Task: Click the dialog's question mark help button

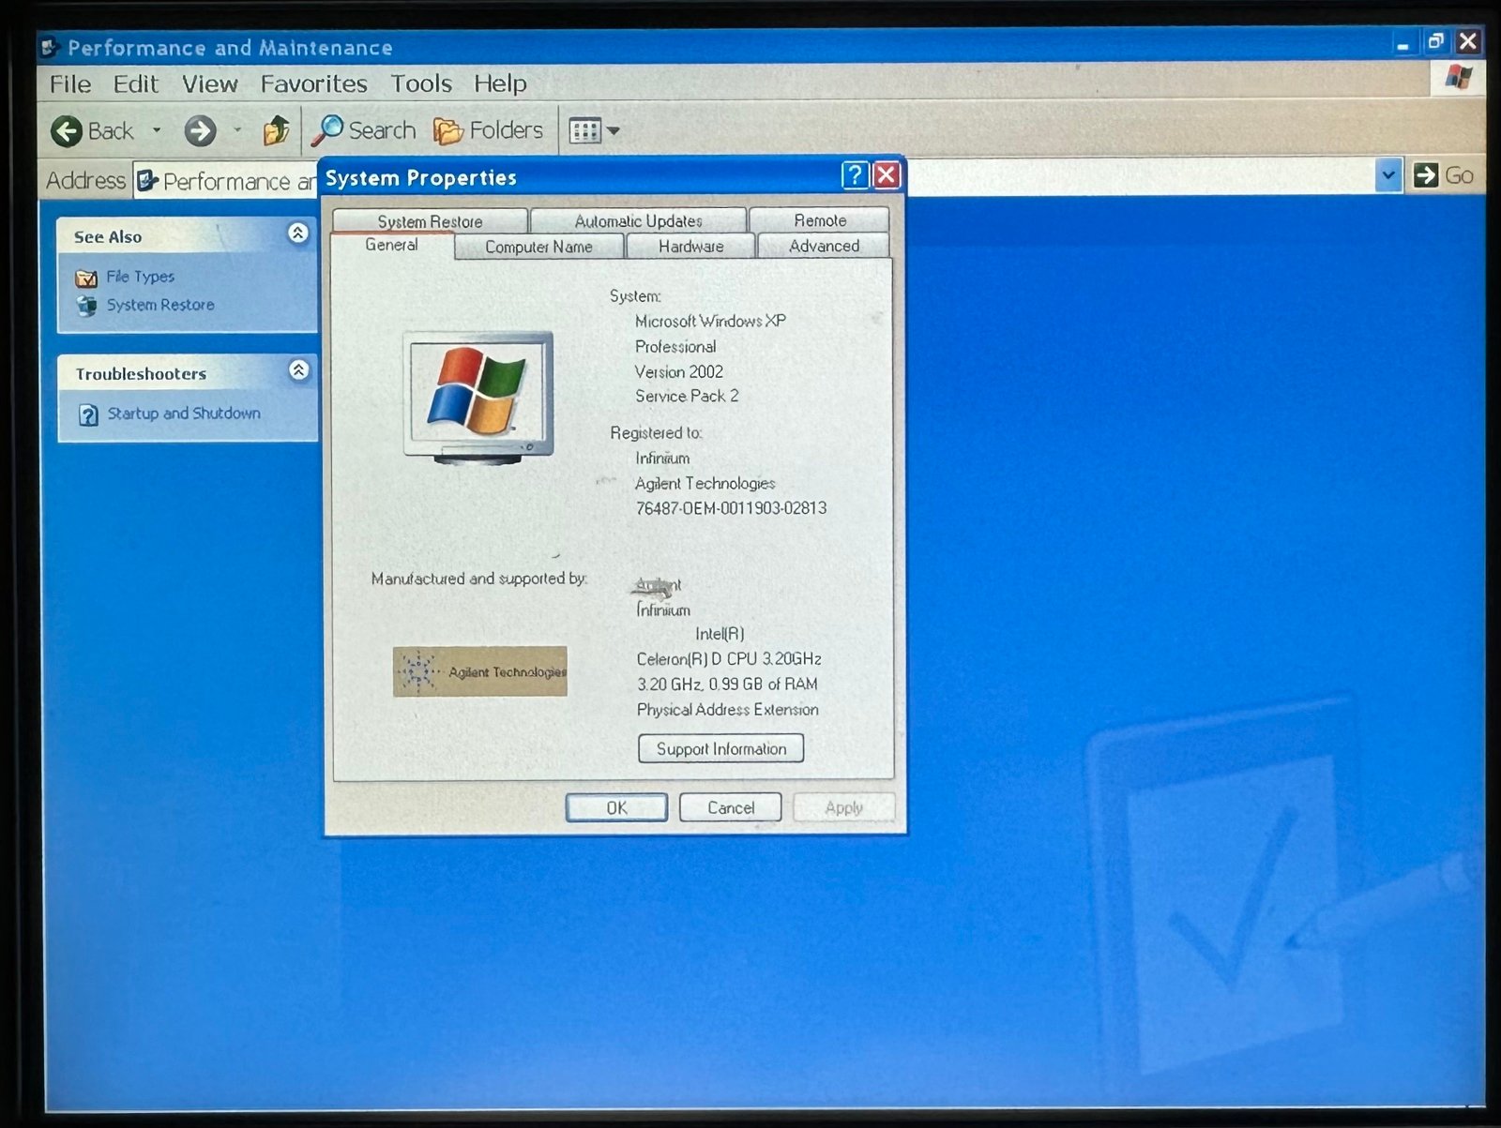Action: coord(855,175)
